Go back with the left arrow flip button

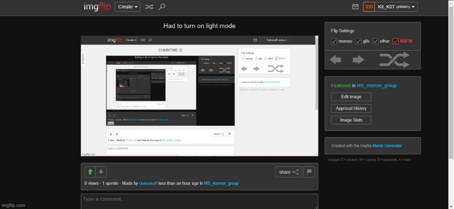coord(335,60)
